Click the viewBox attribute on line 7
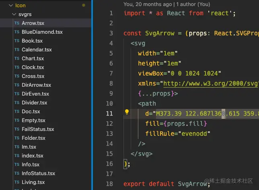Viewport: 259px width, 190px height. 179,74
